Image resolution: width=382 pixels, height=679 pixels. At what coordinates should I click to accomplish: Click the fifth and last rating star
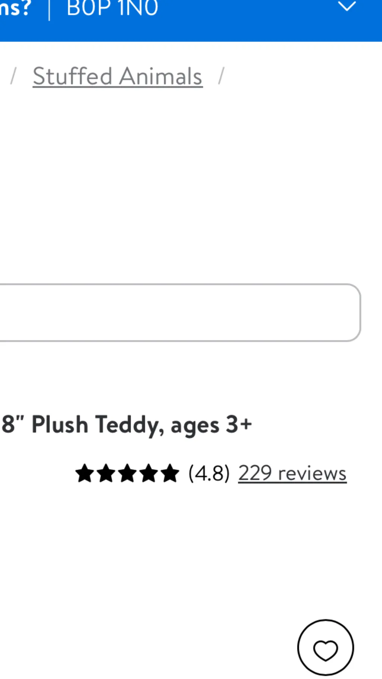point(170,473)
